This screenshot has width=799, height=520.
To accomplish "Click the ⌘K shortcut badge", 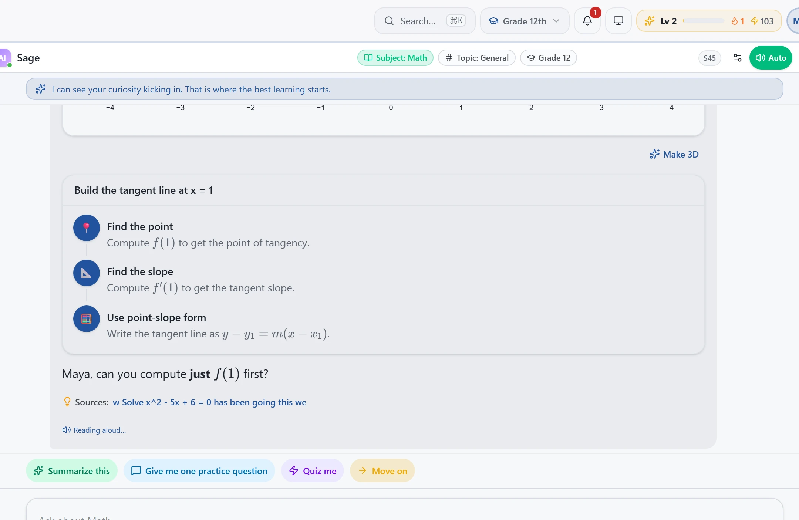I will (x=456, y=20).
